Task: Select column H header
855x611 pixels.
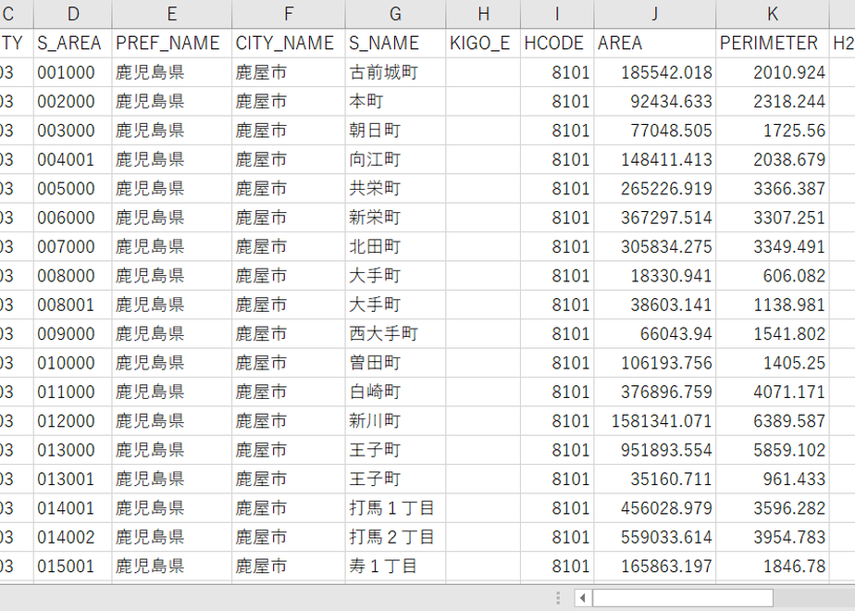Action: tap(483, 14)
